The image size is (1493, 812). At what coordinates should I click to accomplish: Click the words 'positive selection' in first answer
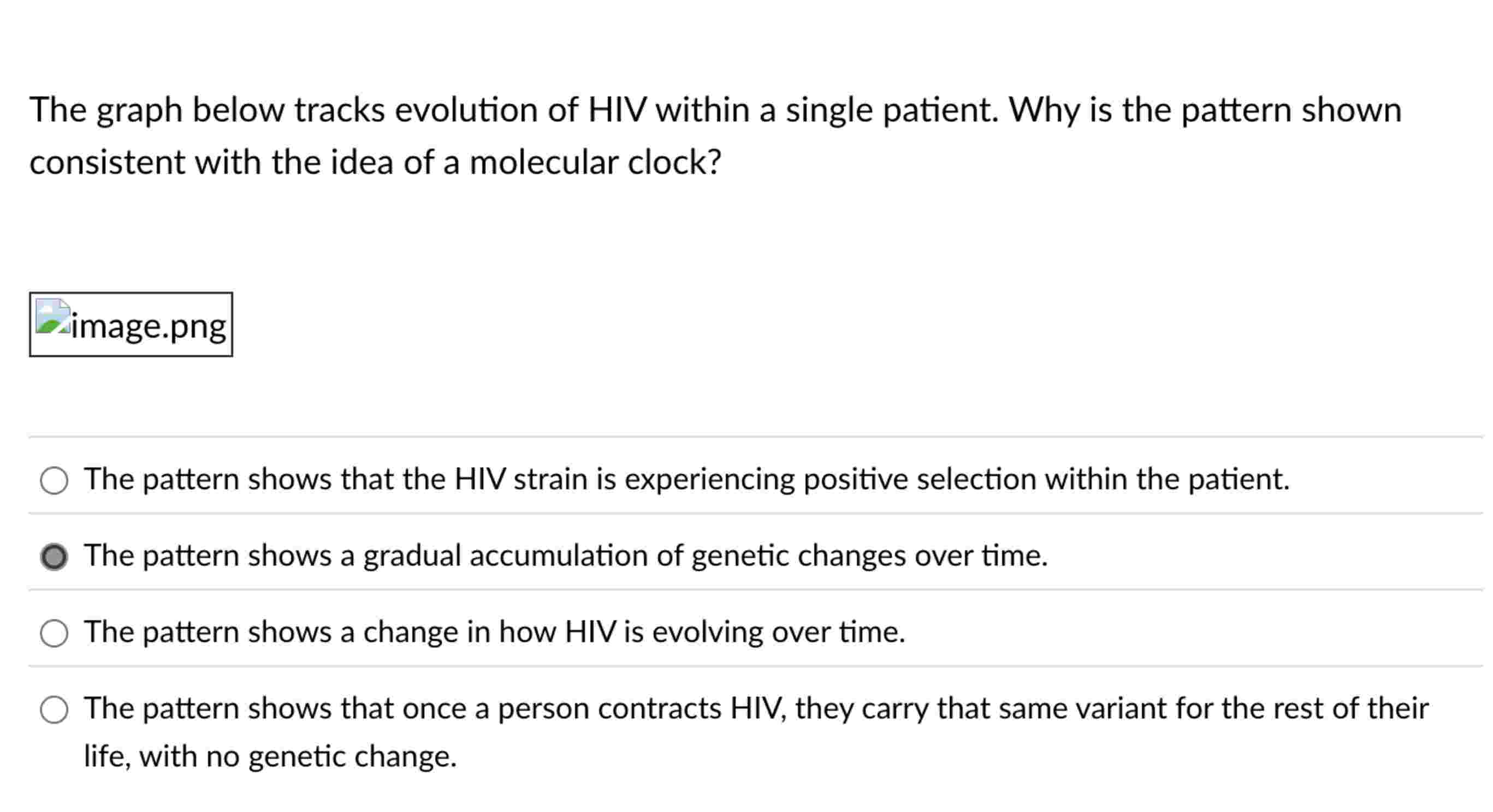pyautogui.click(x=919, y=480)
